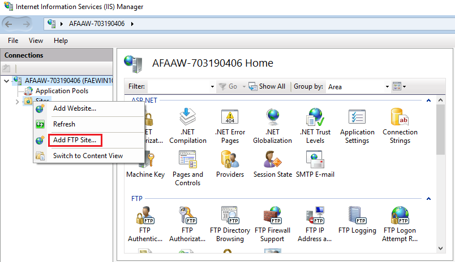Click the server icon in address bar
This screenshot has width=455, height=262.
click(x=51, y=24)
